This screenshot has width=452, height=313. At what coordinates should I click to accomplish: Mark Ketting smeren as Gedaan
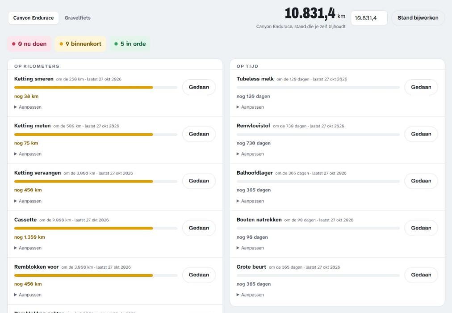[199, 87]
